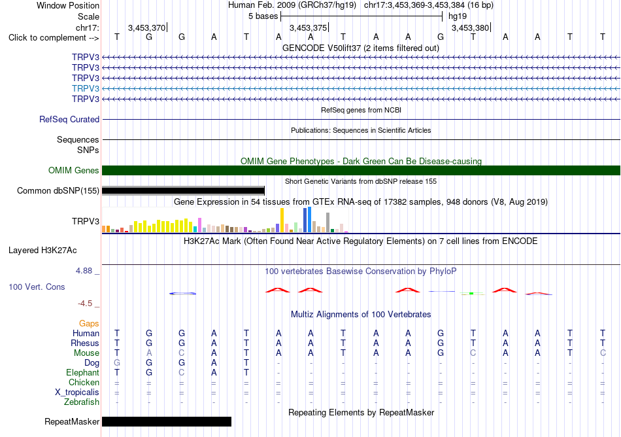Select the Dog species label
Viewport: 621px width, 437px height.
pyautogui.click(x=92, y=363)
